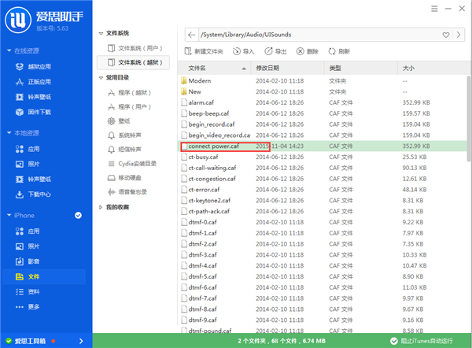Open 照片 under iPhone

point(28,246)
